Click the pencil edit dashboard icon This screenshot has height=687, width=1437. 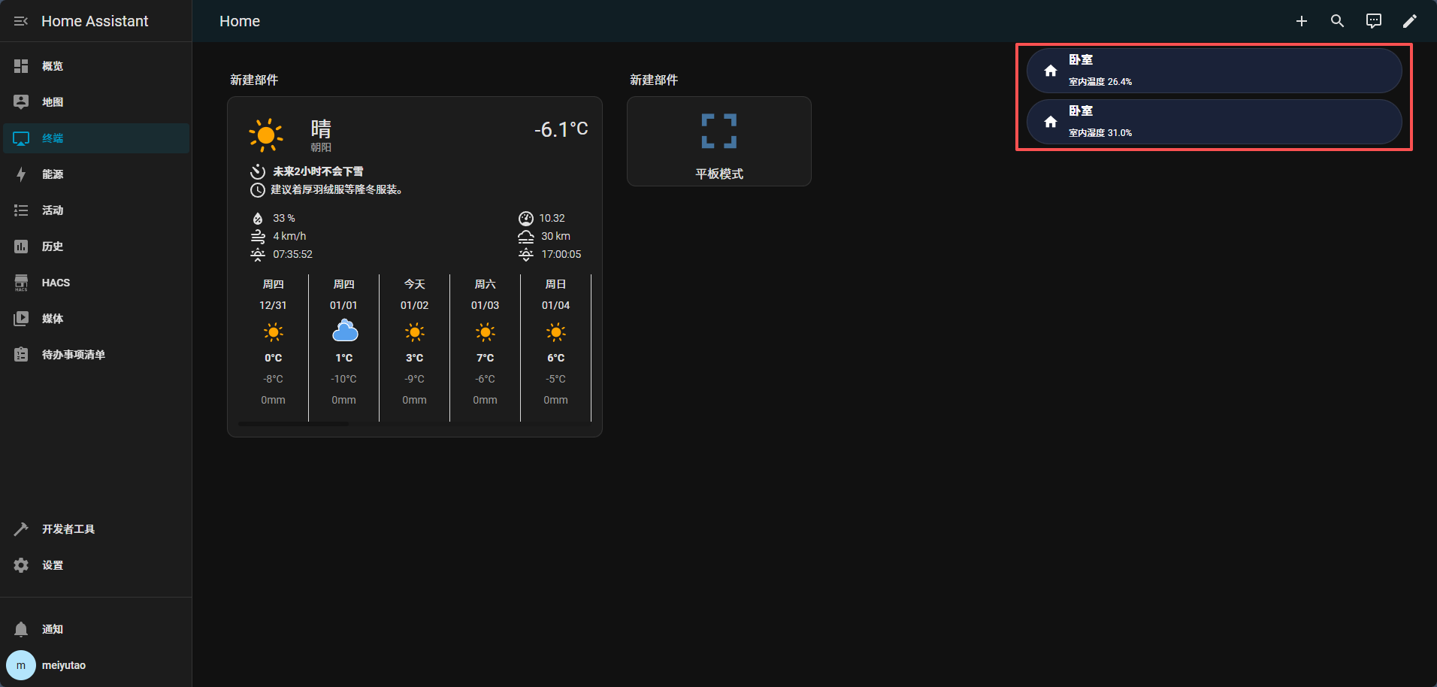(x=1409, y=21)
